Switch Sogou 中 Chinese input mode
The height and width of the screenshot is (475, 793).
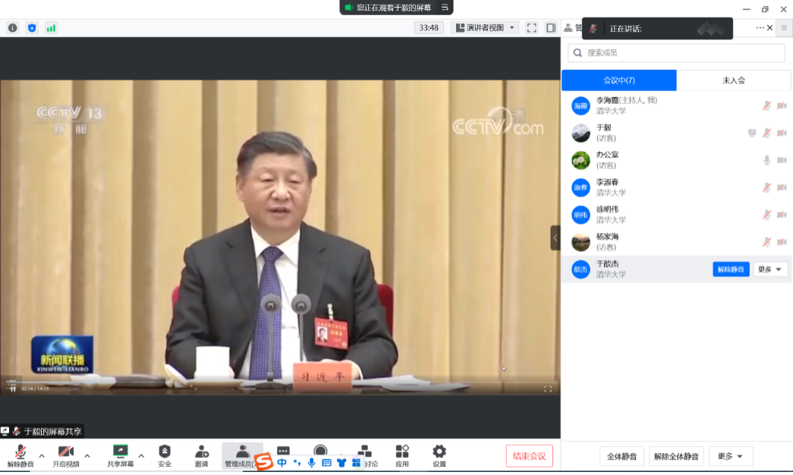click(282, 463)
